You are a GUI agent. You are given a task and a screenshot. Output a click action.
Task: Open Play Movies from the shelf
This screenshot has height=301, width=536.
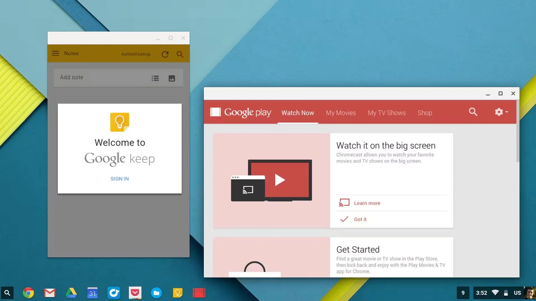(199, 293)
